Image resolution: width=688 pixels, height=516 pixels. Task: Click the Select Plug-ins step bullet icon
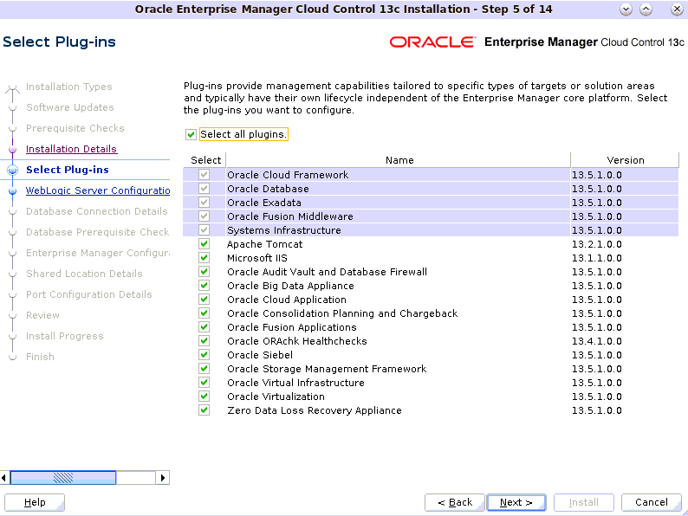(x=13, y=170)
